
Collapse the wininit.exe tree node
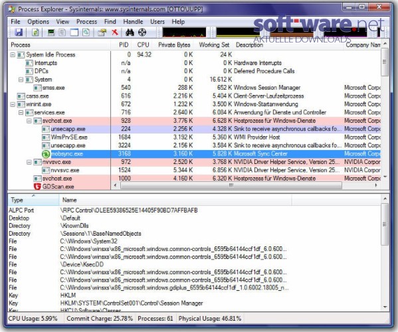click(x=13, y=104)
